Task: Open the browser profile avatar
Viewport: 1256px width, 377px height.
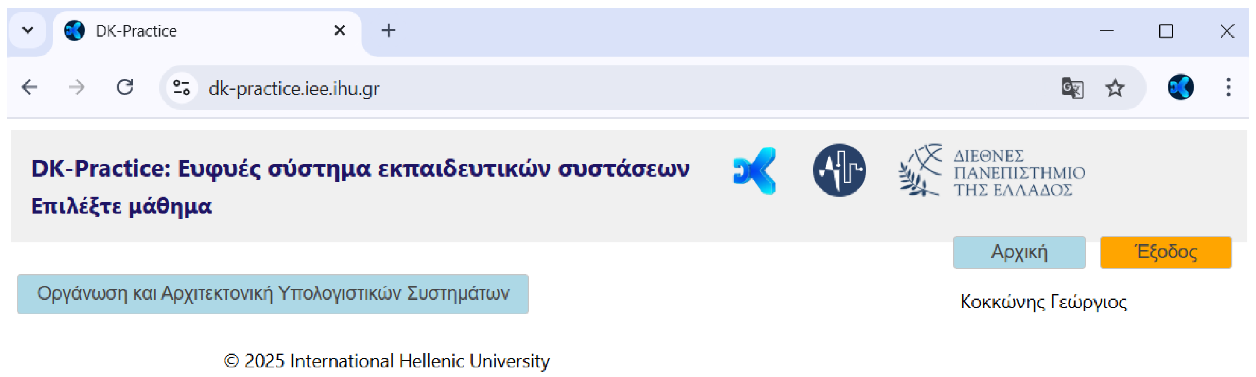Action: [1180, 87]
